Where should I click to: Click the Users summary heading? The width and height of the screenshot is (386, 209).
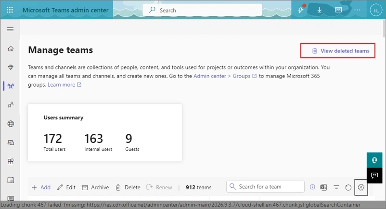click(64, 118)
